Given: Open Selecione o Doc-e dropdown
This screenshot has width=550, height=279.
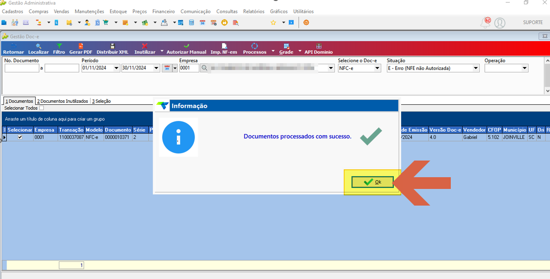Looking at the screenshot, I should pyautogui.click(x=378, y=69).
